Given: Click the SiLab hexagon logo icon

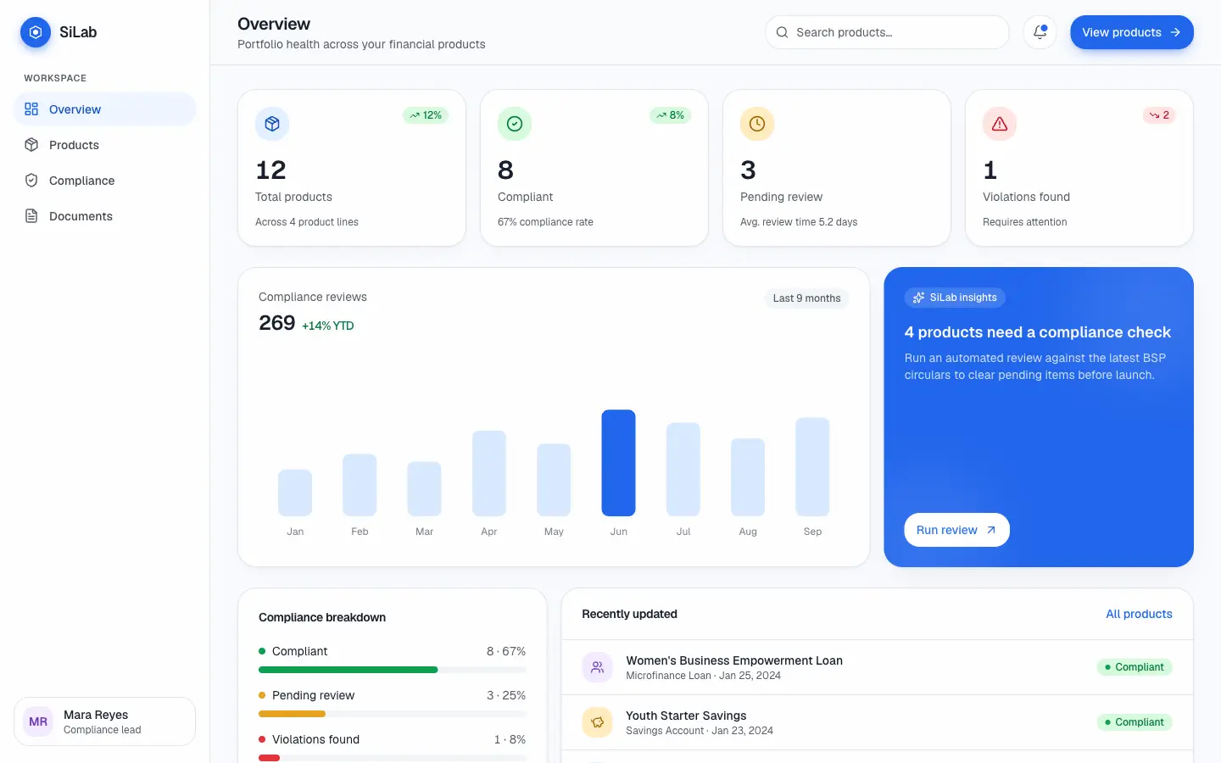Looking at the screenshot, I should point(36,32).
